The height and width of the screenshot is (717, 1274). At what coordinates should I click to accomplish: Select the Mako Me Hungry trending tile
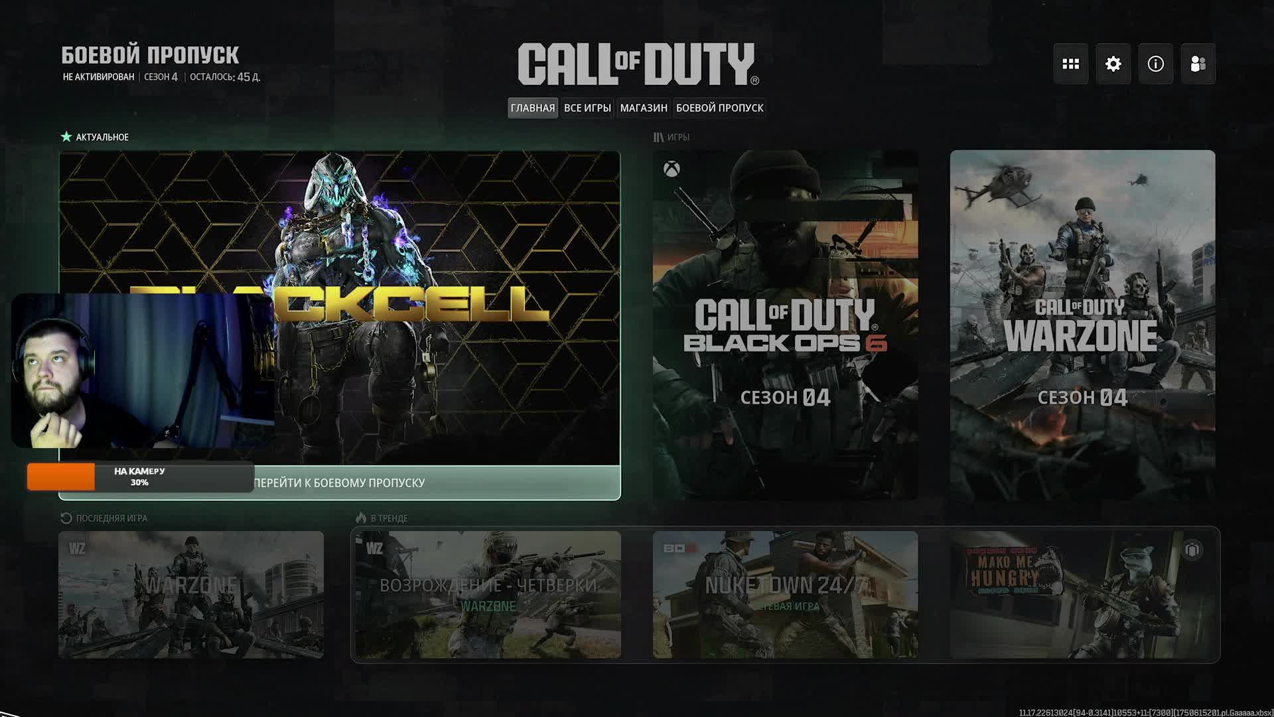1083,595
